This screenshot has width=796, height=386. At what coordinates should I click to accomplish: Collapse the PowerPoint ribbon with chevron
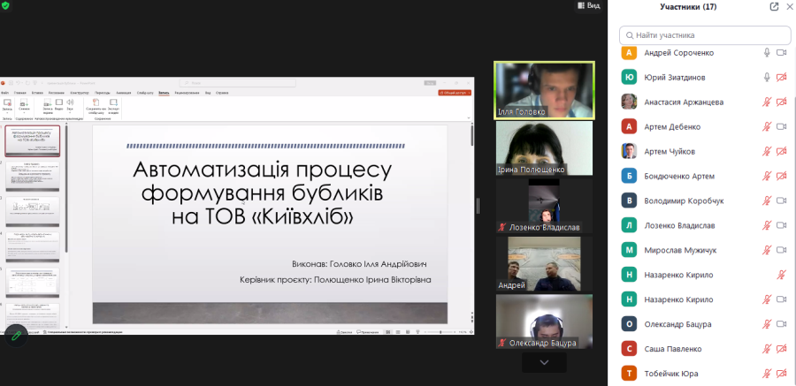pyautogui.click(x=468, y=117)
